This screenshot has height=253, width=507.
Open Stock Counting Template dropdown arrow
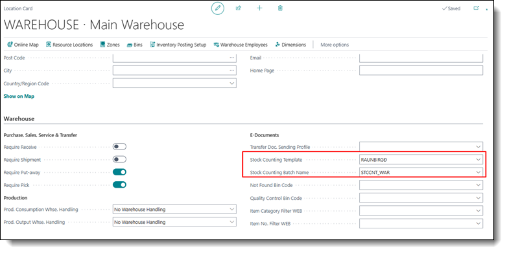(x=478, y=159)
